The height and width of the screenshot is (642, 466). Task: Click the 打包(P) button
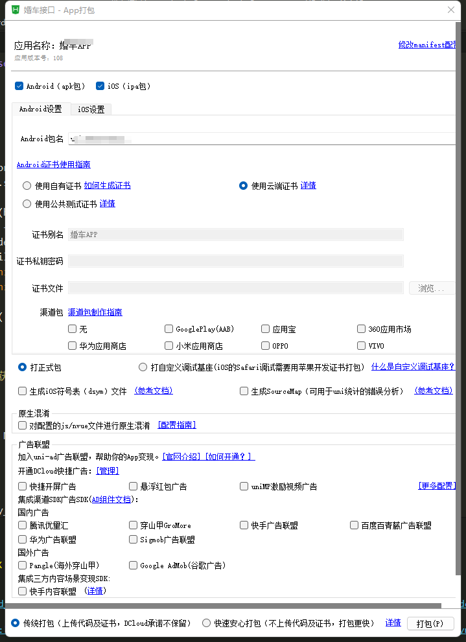[430, 624]
